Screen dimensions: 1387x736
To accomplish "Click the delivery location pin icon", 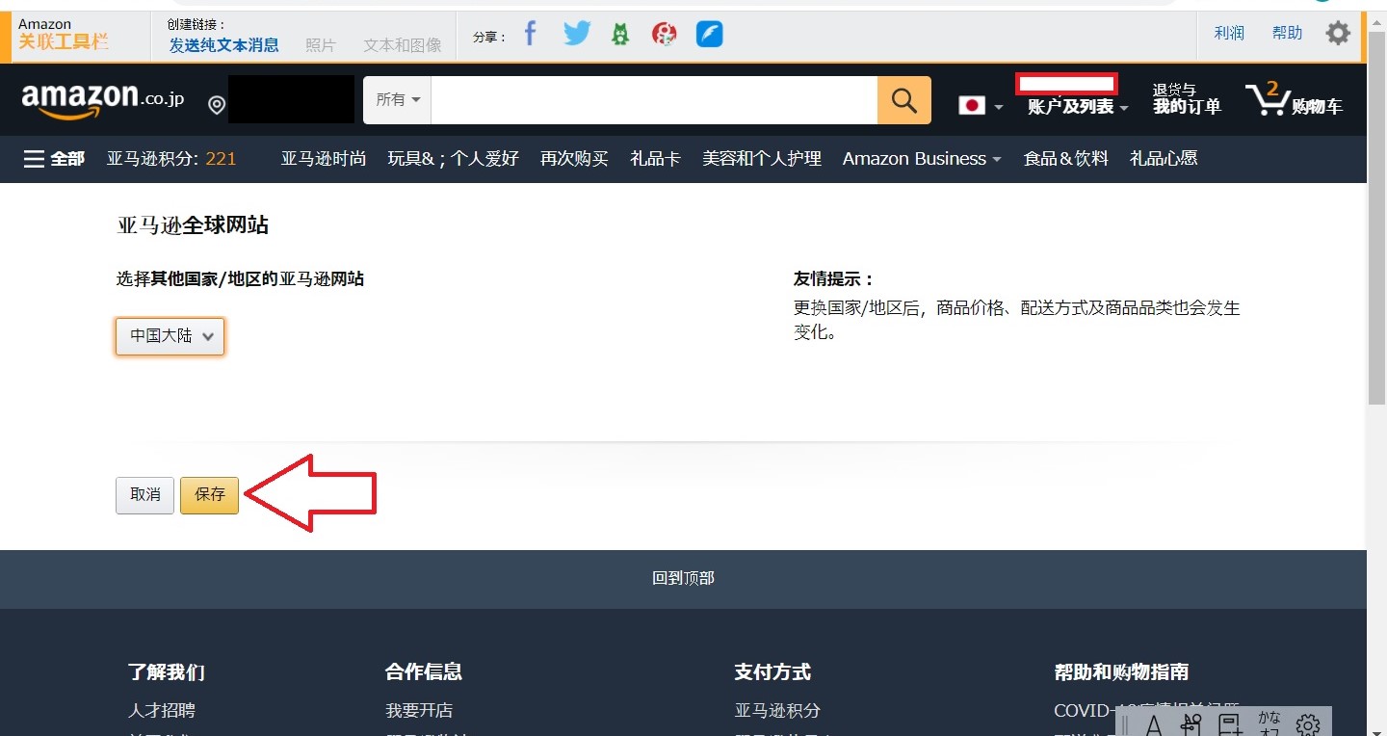I will [217, 105].
